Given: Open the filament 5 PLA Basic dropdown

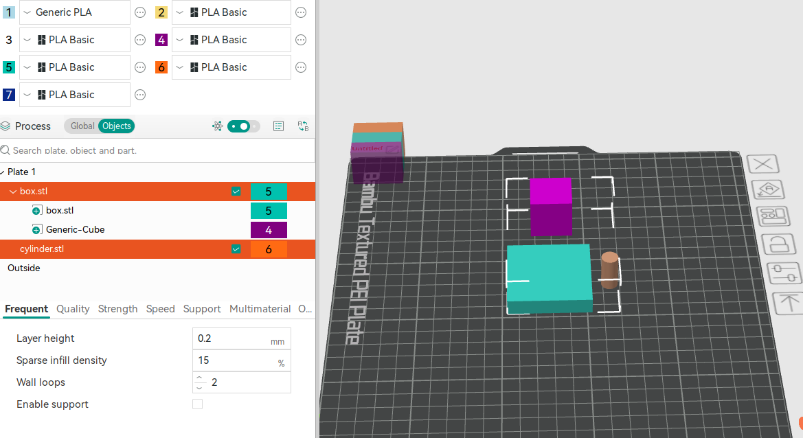Looking at the screenshot, I should [x=75, y=67].
